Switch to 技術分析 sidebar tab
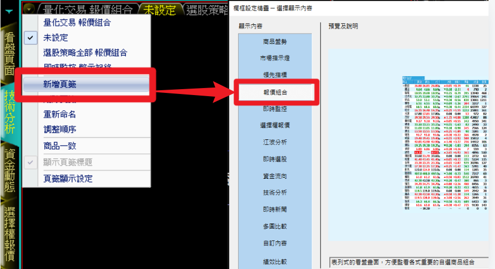Image resolution: width=495 pixels, height=269 pixels. (10, 112)
